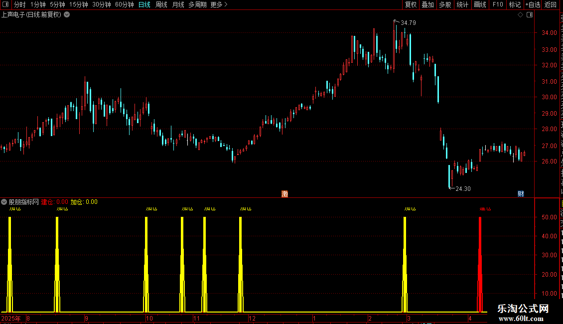This screenshot has height=324, width=563.
Task: Click the 标记 mark button
Action: 515,4
